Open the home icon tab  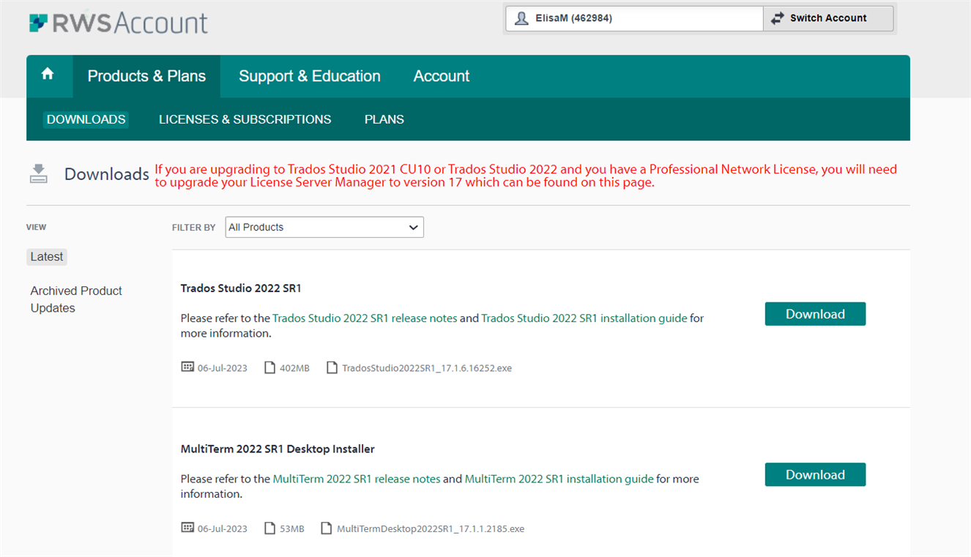pos(48,74)
